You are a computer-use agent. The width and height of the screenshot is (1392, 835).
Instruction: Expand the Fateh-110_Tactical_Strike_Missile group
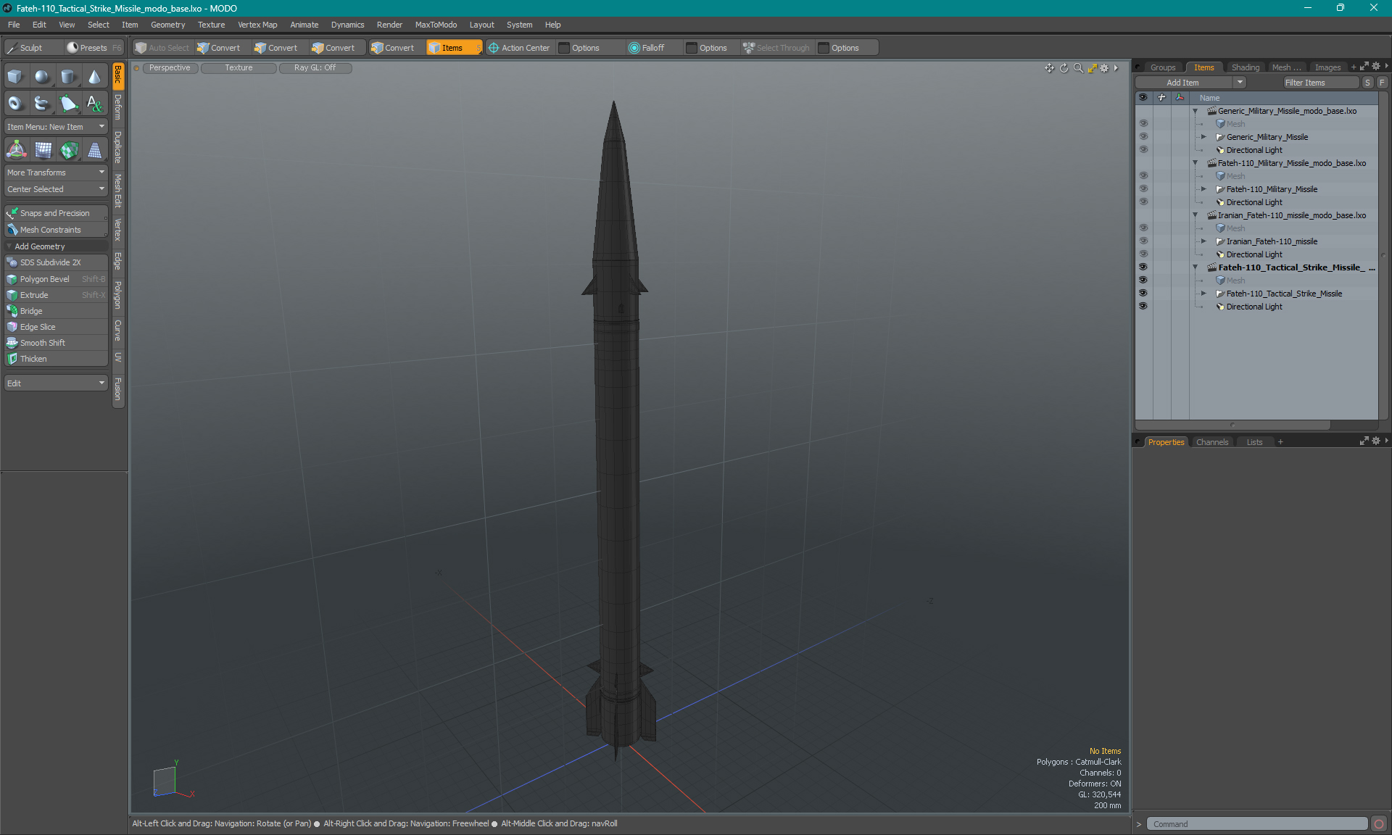(x=1203, y=294)
